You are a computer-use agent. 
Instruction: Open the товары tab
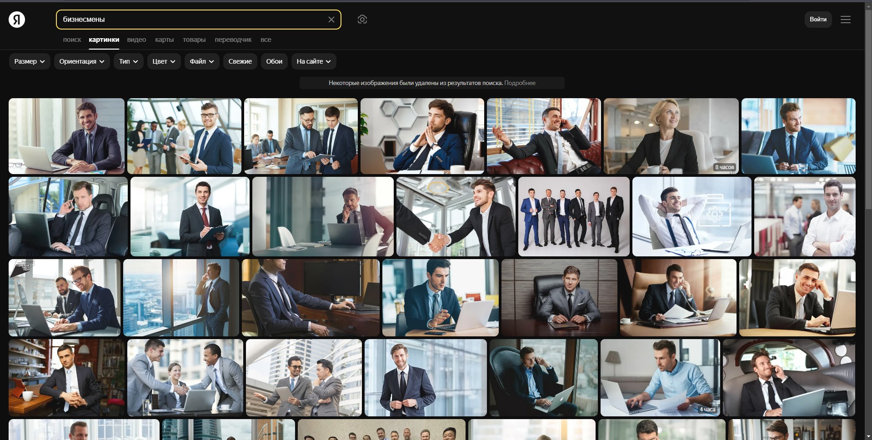[x=194, y=40]
